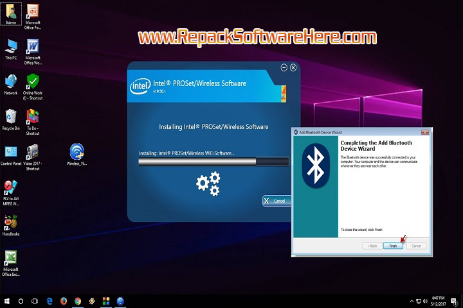Click the 'Completing the Add Bluetooth Device Wizard' heading
Viewport: 463px width, 308px height.
click(376, 146)
